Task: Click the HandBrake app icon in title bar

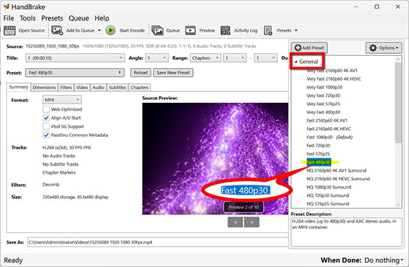Action: pyautogui.click(x=6, y=6)
